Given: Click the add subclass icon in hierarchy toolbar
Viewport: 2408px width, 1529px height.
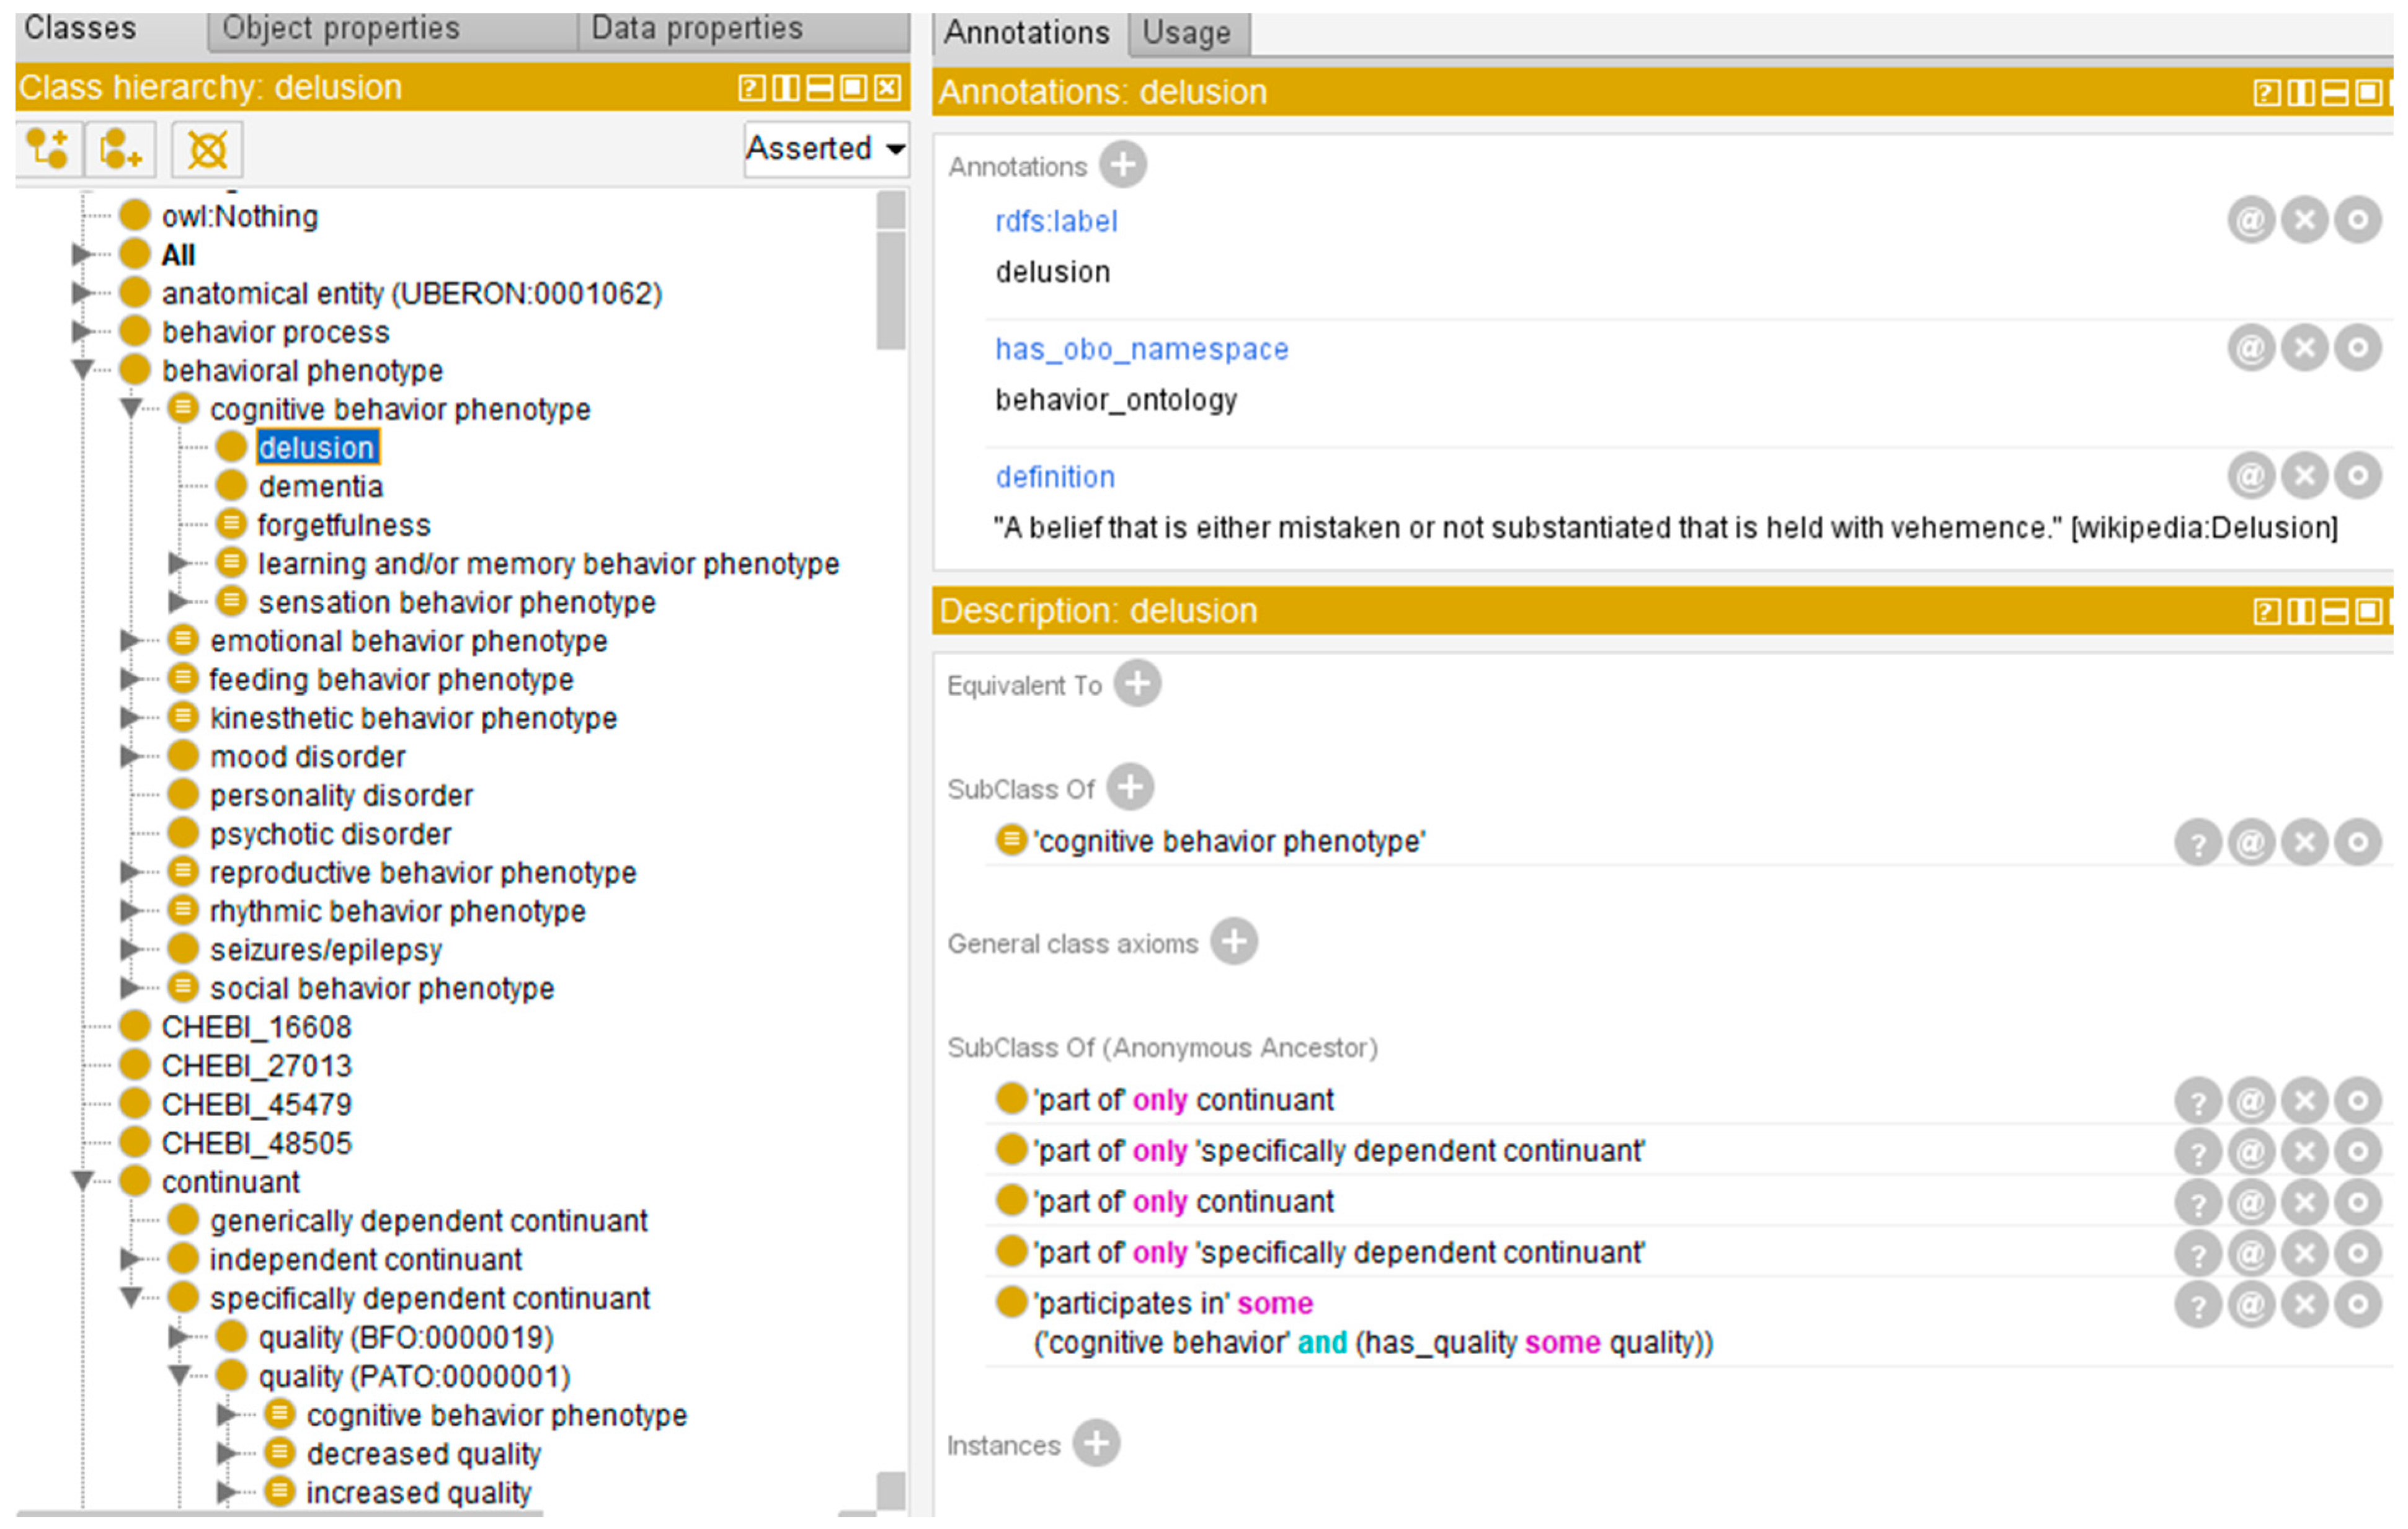Looking at the screenshot, I should 47,149.
